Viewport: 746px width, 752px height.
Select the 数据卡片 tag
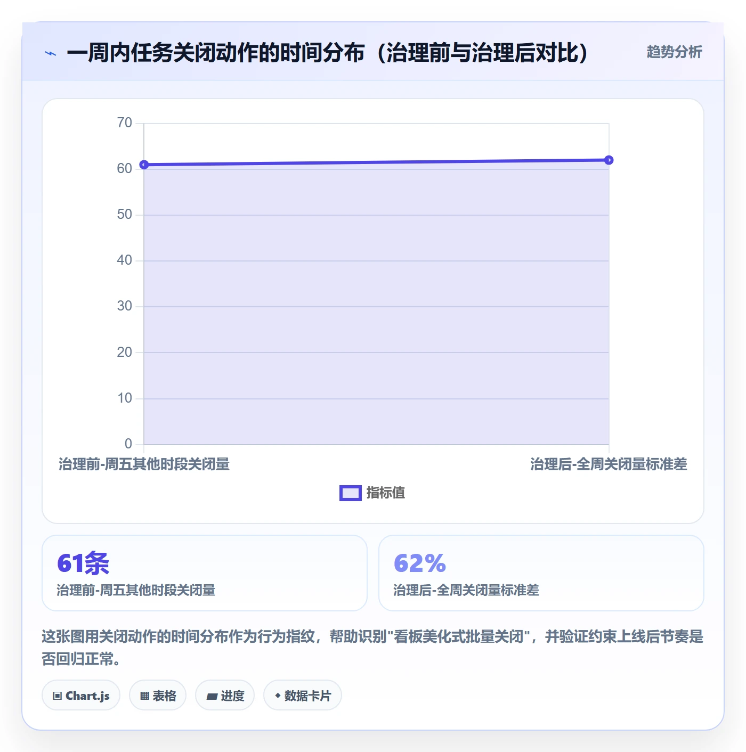[303, 696]
